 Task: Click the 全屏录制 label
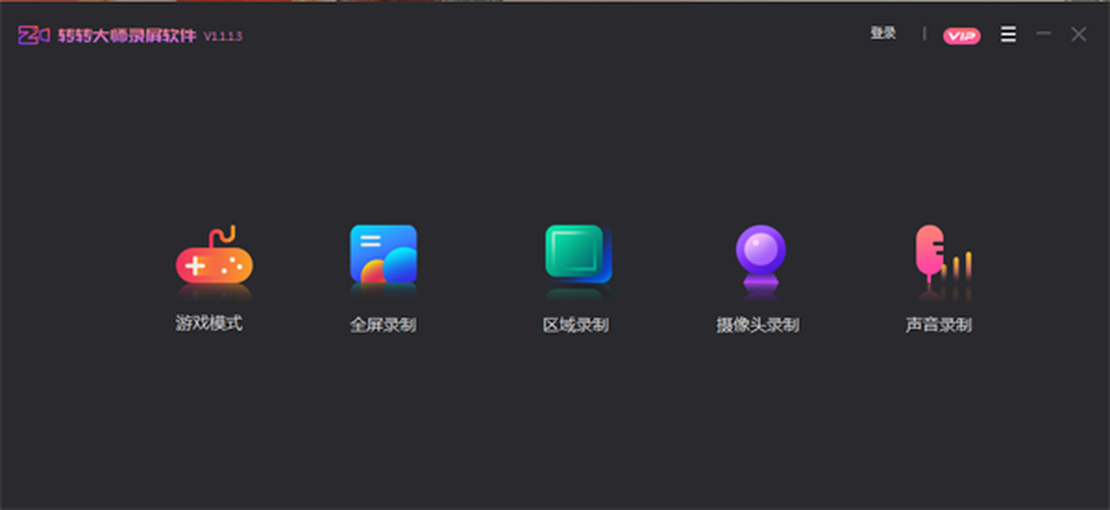383,325
